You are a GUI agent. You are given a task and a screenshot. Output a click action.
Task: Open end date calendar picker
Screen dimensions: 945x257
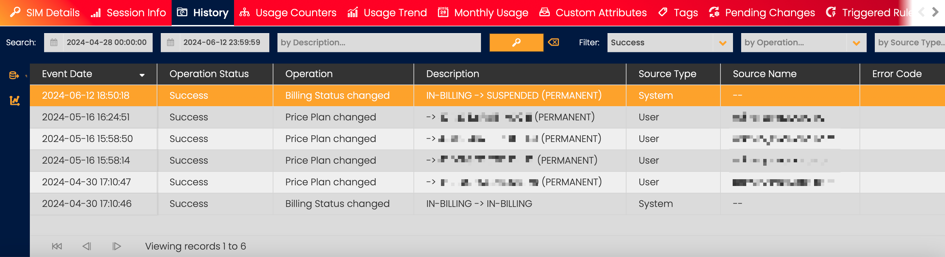click(x=171, y=42)
